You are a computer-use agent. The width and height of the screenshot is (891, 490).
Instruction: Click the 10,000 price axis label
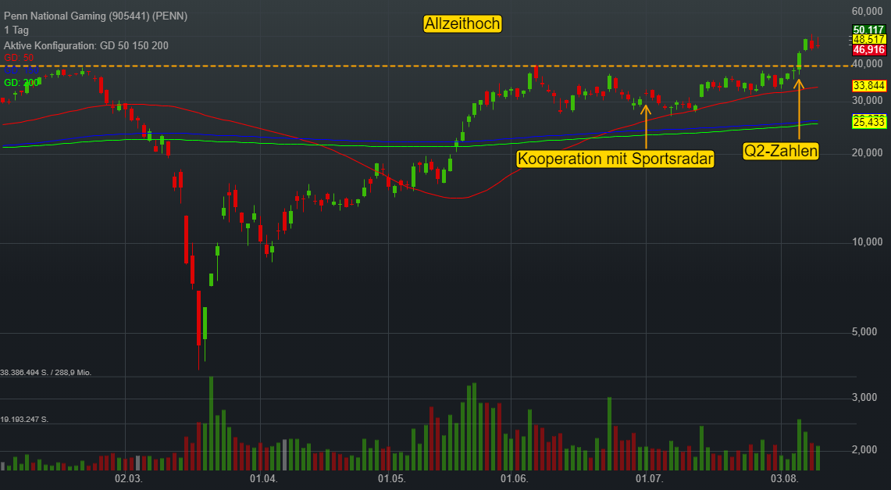coord(868,242)
